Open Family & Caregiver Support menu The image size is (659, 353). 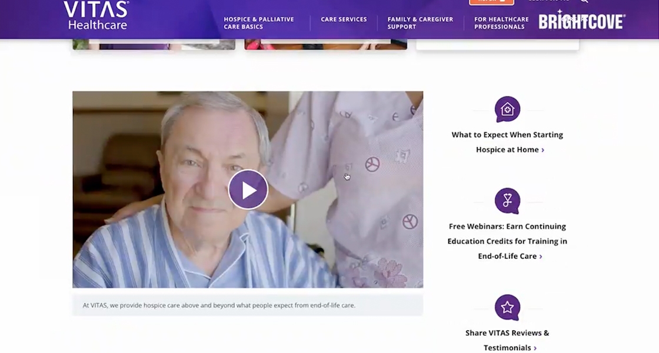click(420, 23)
